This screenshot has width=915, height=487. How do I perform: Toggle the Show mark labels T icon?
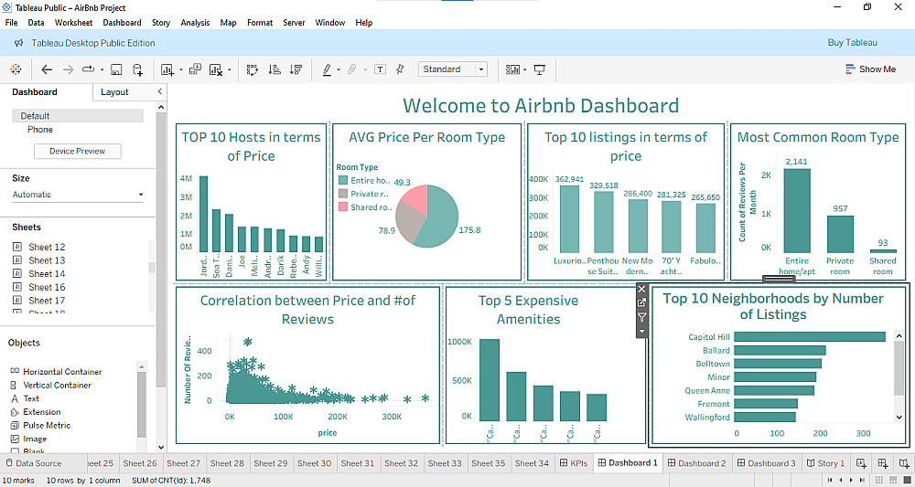[380, 69]
